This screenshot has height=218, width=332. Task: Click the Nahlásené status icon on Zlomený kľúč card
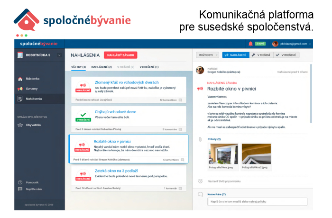tap(83, 87)
